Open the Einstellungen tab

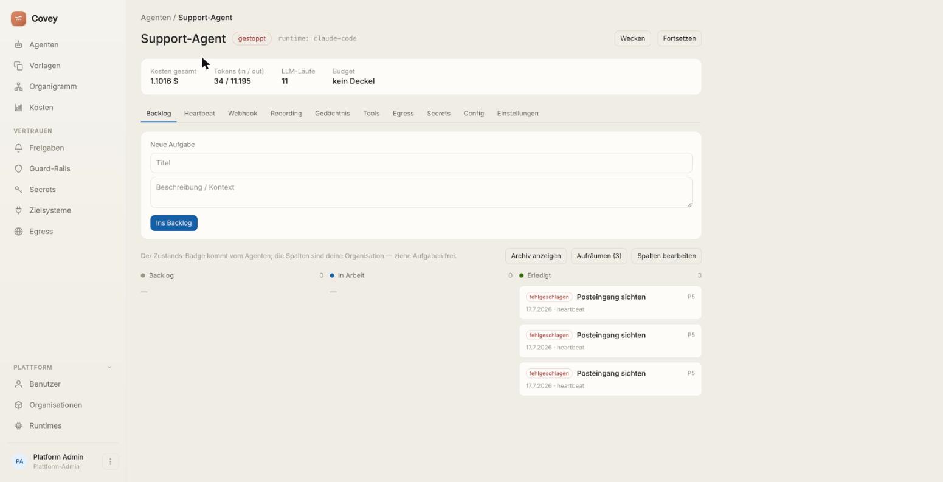pos(518,114)
